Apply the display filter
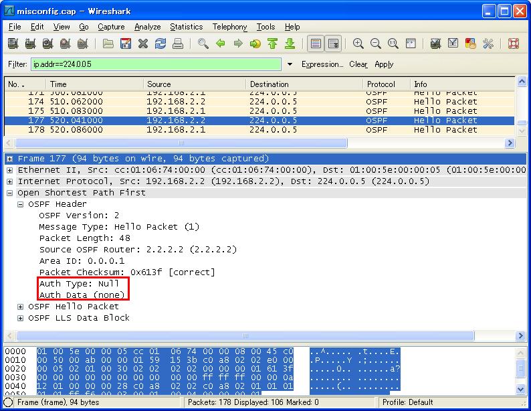 pyautogui.click(x=384, y=64)
